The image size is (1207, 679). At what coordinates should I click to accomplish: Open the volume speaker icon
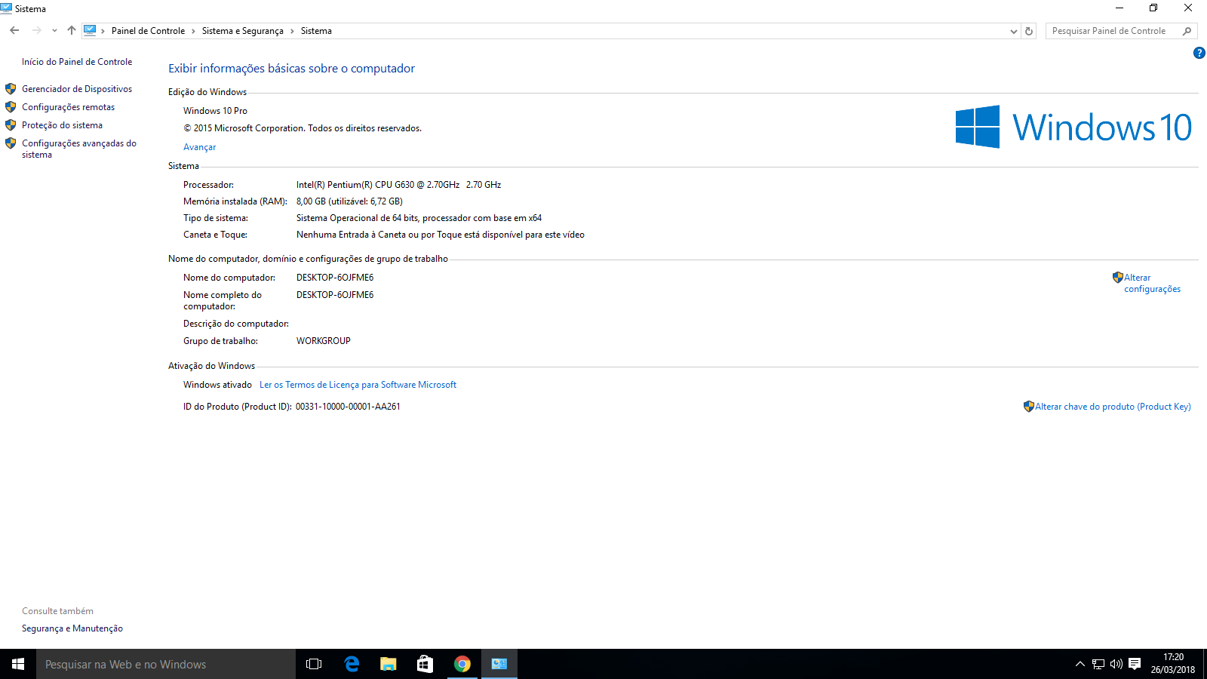coord(1116,664)
